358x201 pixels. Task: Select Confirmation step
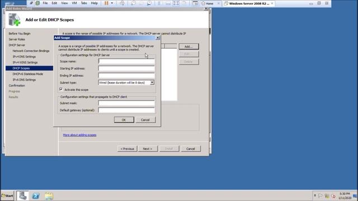(x=17, y=85)
